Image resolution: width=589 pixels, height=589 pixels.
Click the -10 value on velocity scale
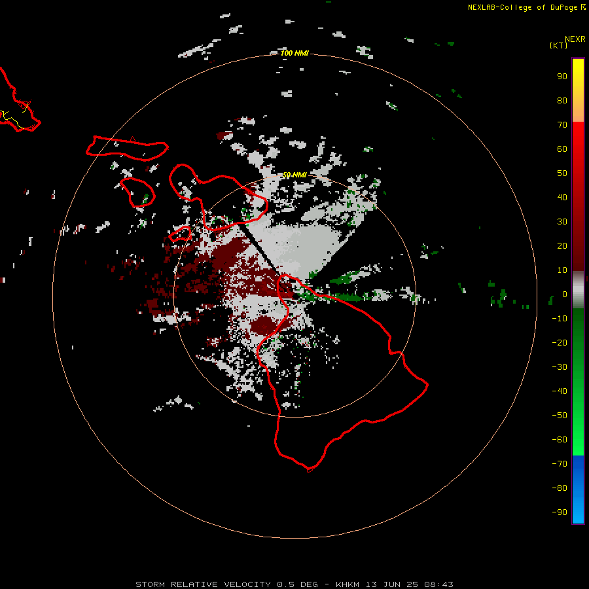[x=560, y=319]
